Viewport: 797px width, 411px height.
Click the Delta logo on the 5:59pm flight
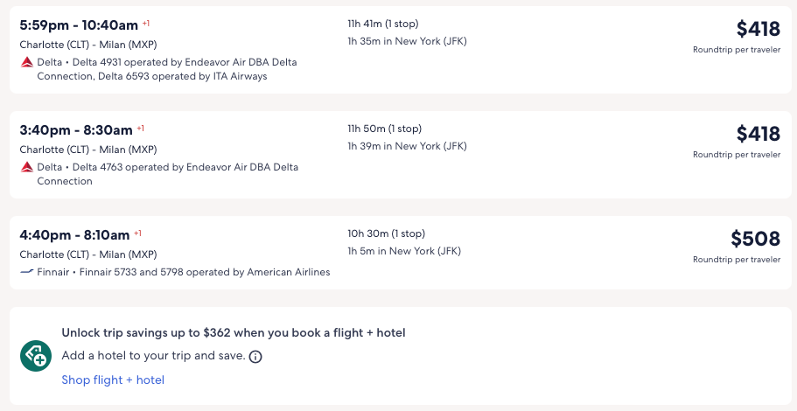27,62
